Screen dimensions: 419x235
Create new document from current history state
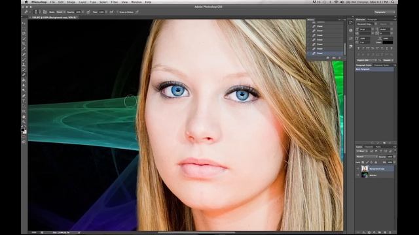coord(328,57)
